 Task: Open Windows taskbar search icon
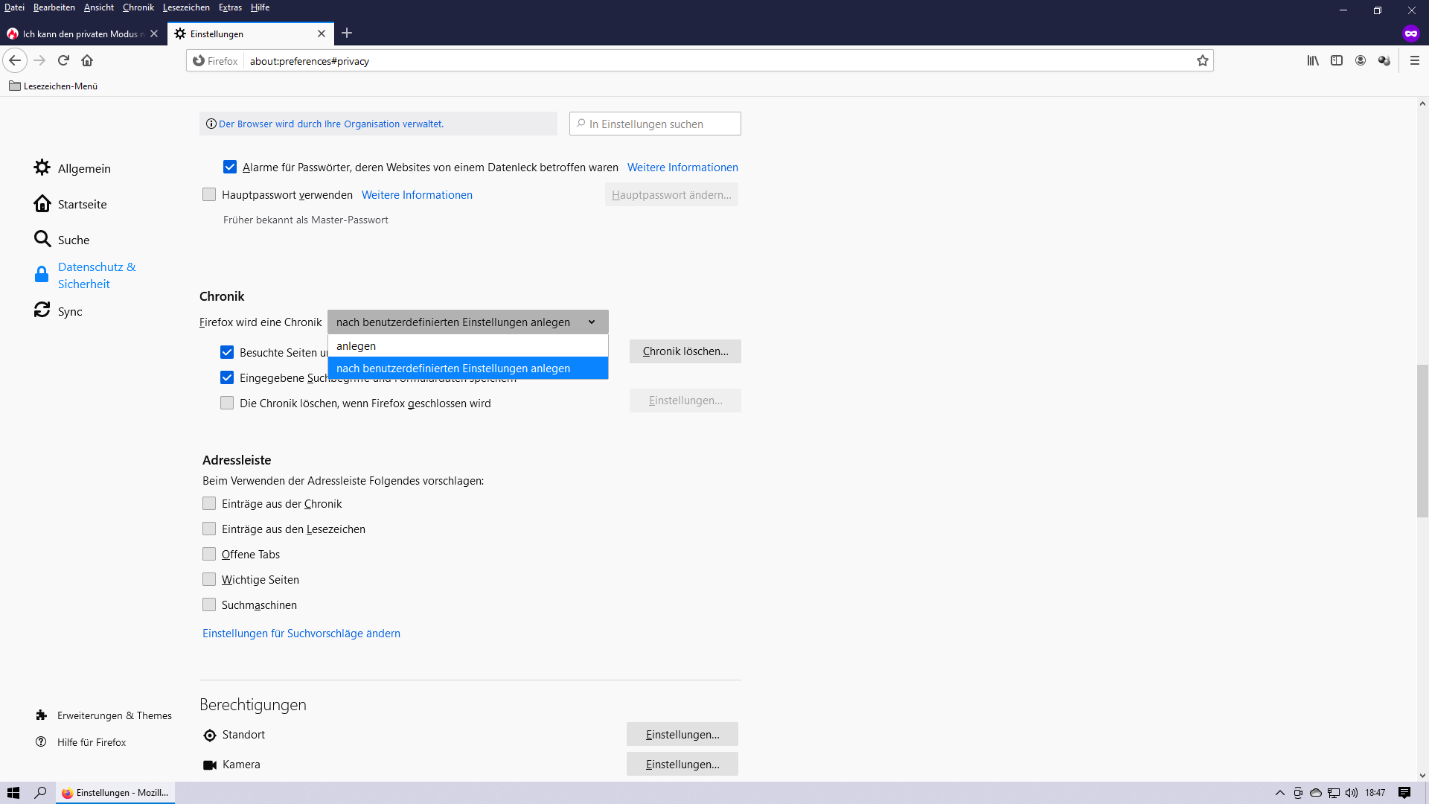click(41, 793)
